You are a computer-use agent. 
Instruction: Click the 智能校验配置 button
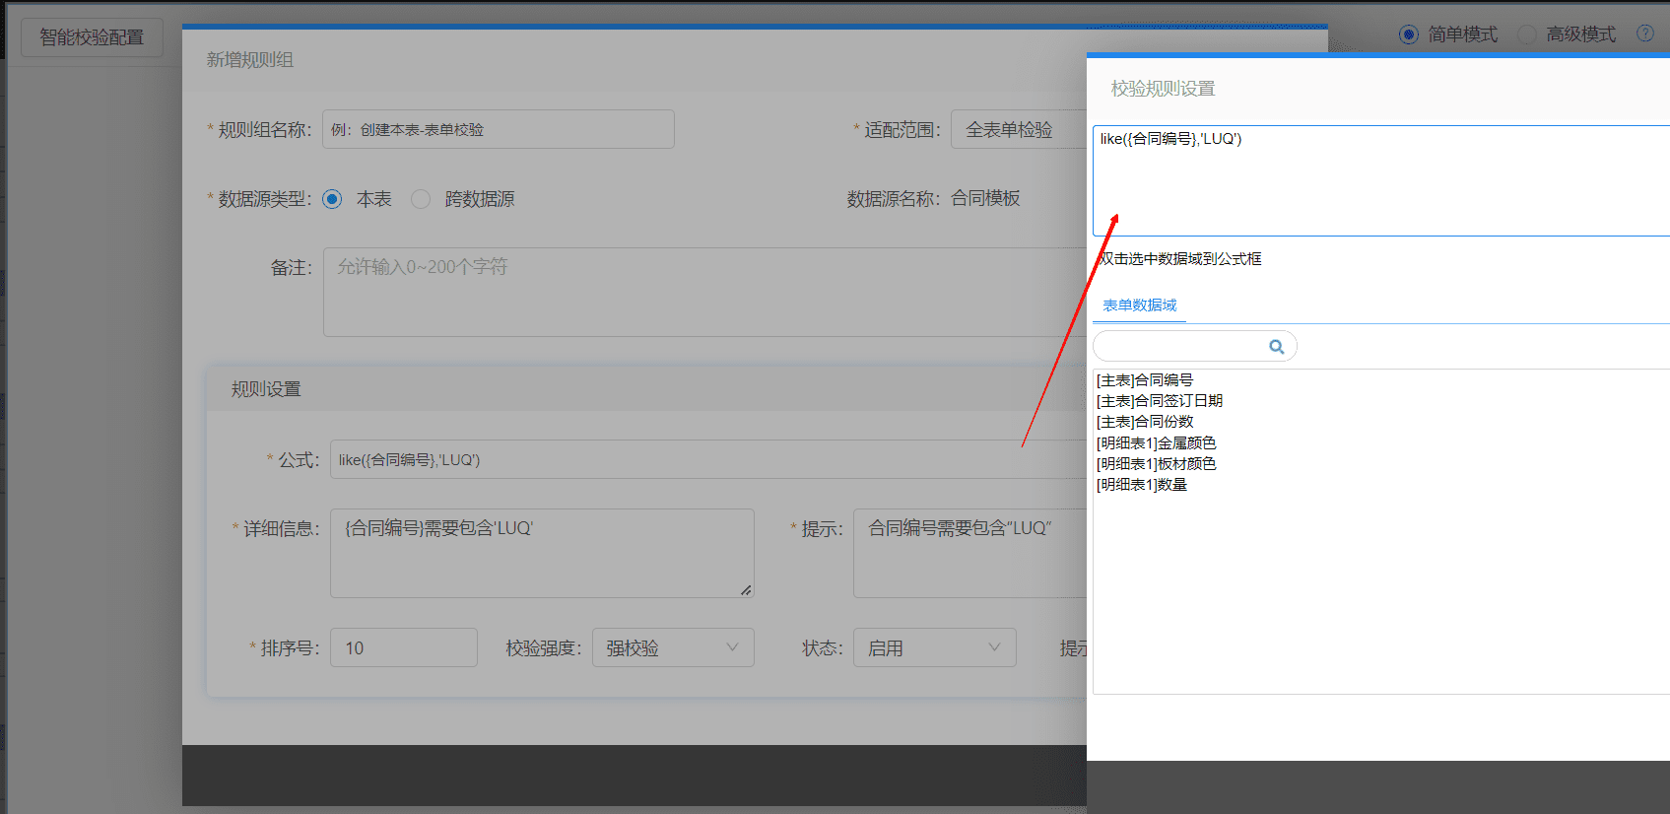[x=92, y=37]
